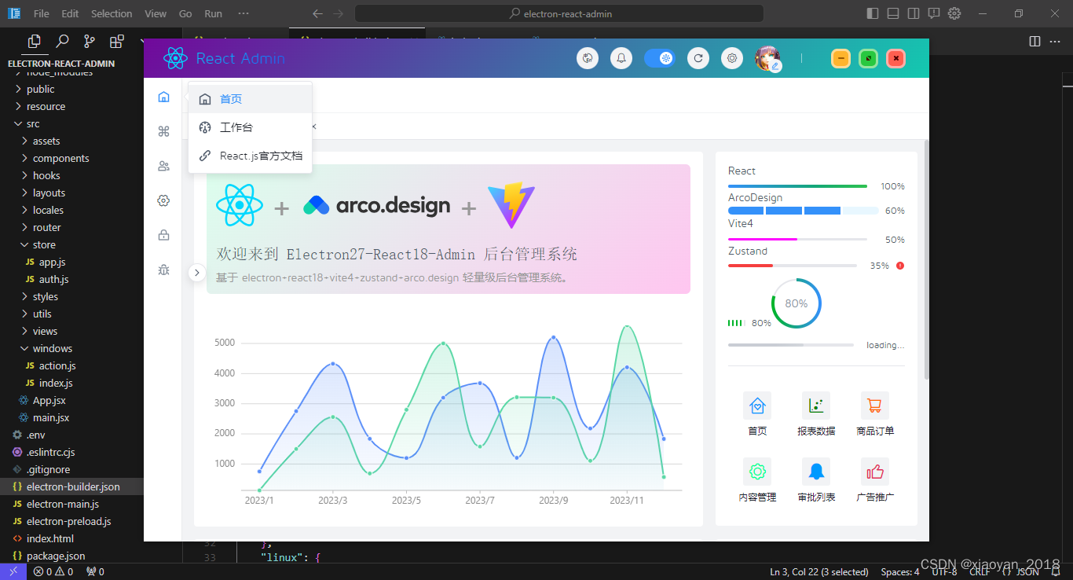Open VS Code Search view icon
1073x580 pixels.
pyautogui.click(x=62, y=42)
